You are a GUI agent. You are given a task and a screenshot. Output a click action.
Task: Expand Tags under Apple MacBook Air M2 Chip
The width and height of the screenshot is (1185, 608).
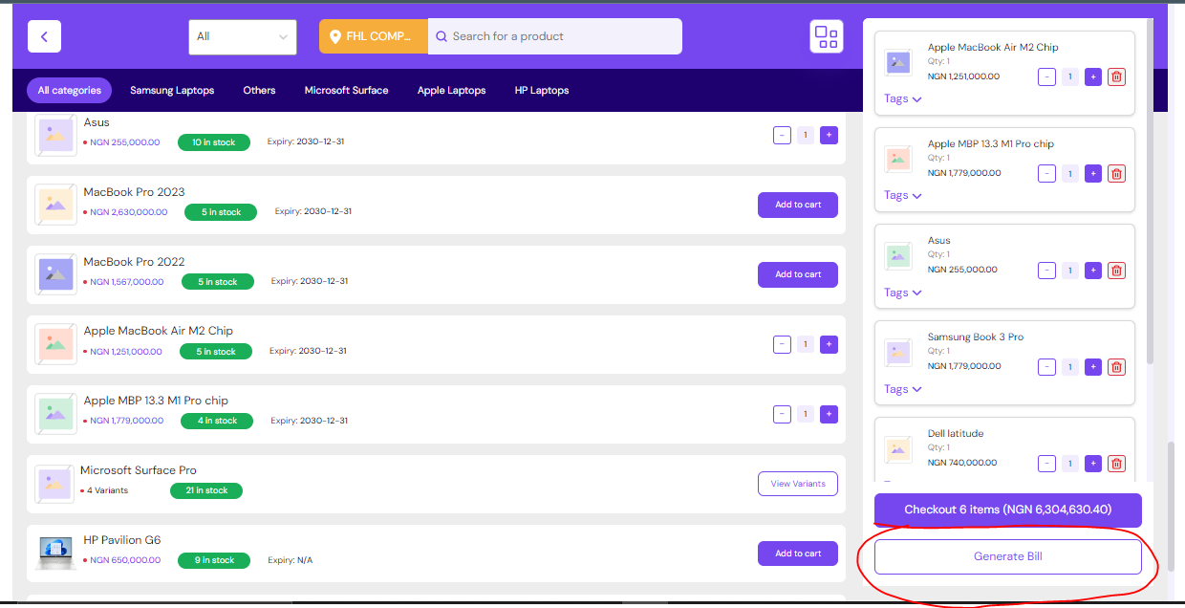[903, 98]
